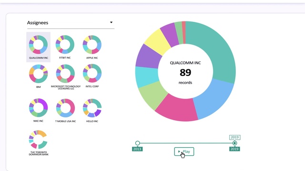Click the 2013 start handle on the timeline
305x171 pixels.
(138, 143)
